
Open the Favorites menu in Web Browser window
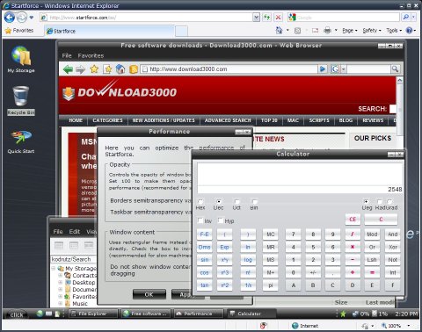coord(91,55)
